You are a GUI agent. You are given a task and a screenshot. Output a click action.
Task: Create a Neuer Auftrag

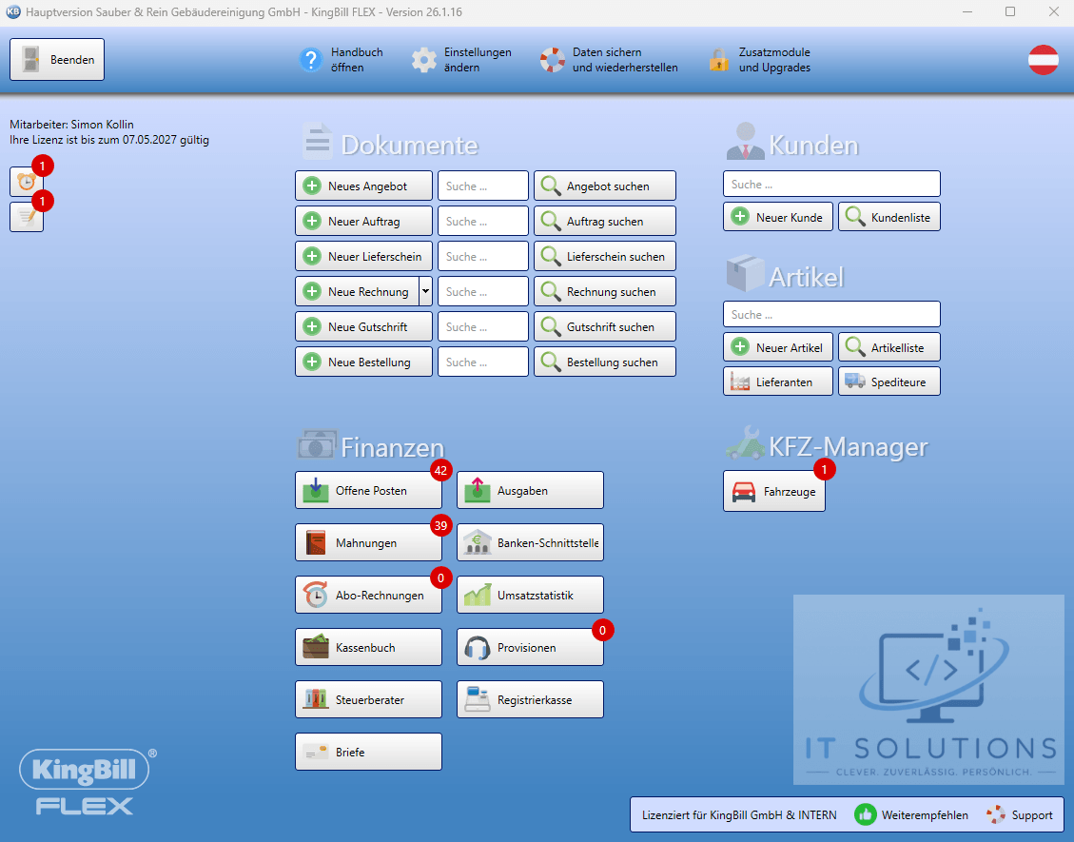coord(363,222)
